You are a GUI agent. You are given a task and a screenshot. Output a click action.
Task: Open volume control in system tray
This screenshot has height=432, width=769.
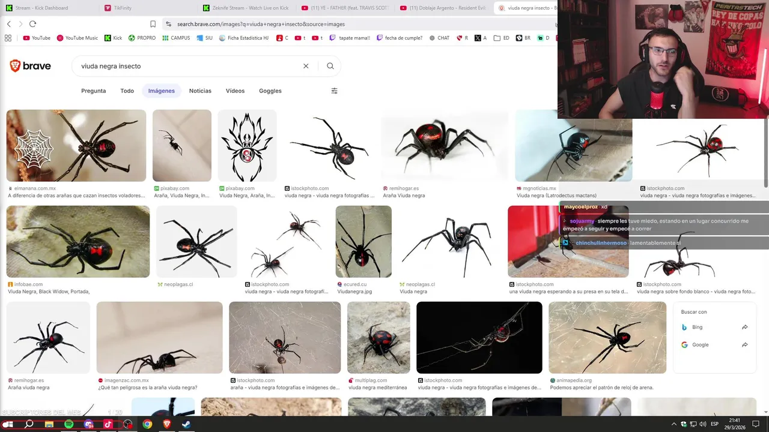pos(702,424)
